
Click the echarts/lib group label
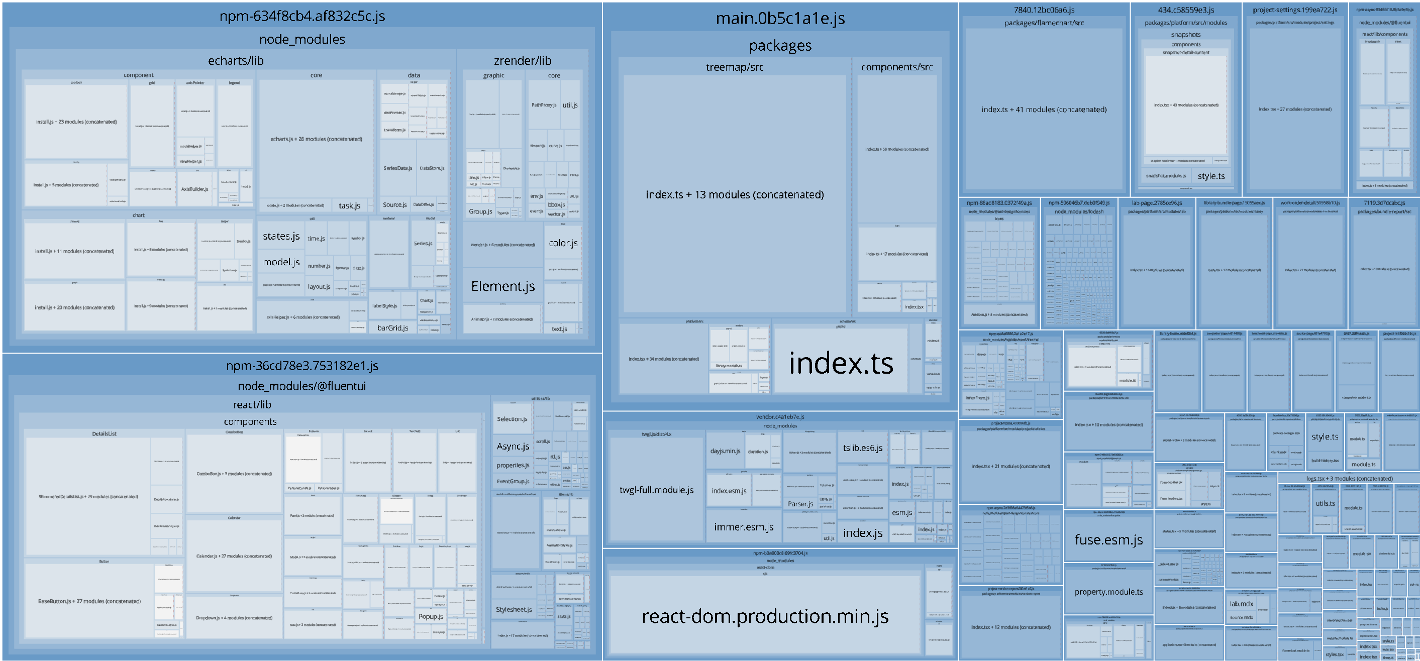tap(235, 61)
